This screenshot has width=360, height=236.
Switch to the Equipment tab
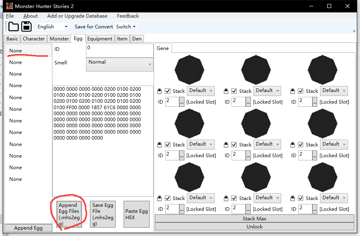click(100, 38)
